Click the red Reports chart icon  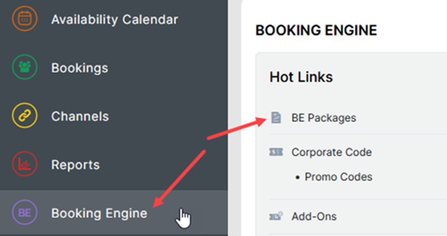(24, 164)
